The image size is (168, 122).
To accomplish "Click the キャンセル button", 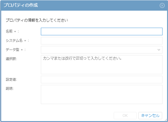I will pyautogui.click(x=150, y=116).
